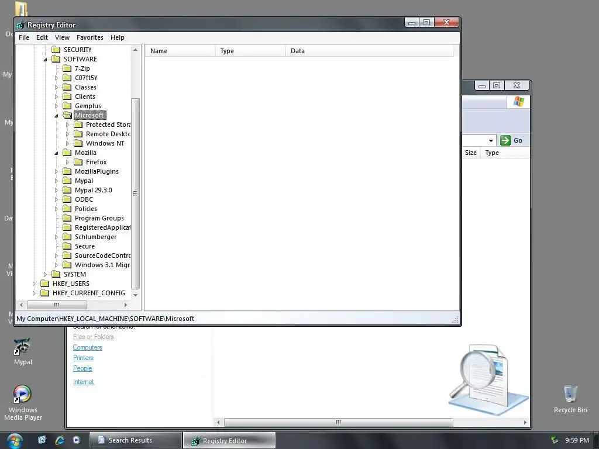Click the Internet search link
This screenshot has width=599, height=449.
tap(83, 381)
